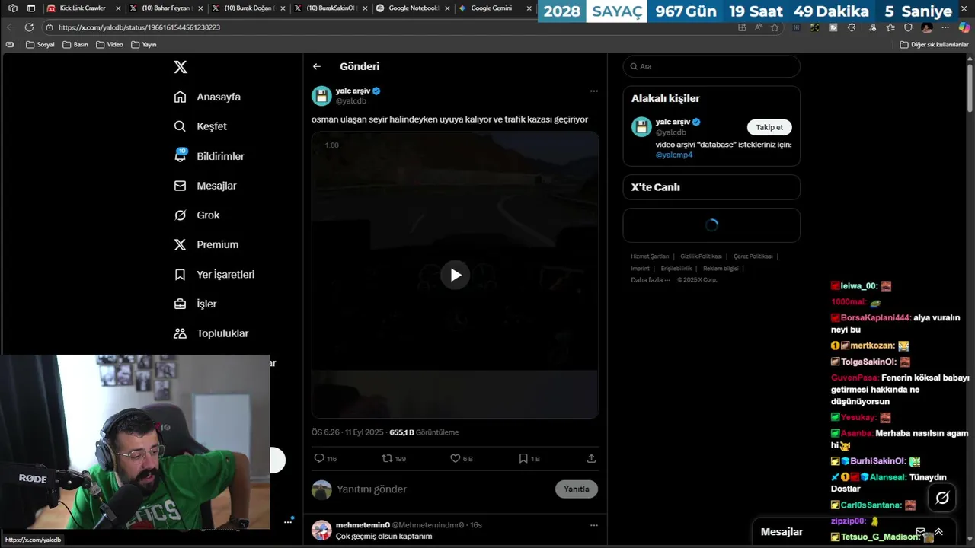Click new message icon in Mesajlar drawer
This screenshot has width=975, height=548.
click(920, 532)
